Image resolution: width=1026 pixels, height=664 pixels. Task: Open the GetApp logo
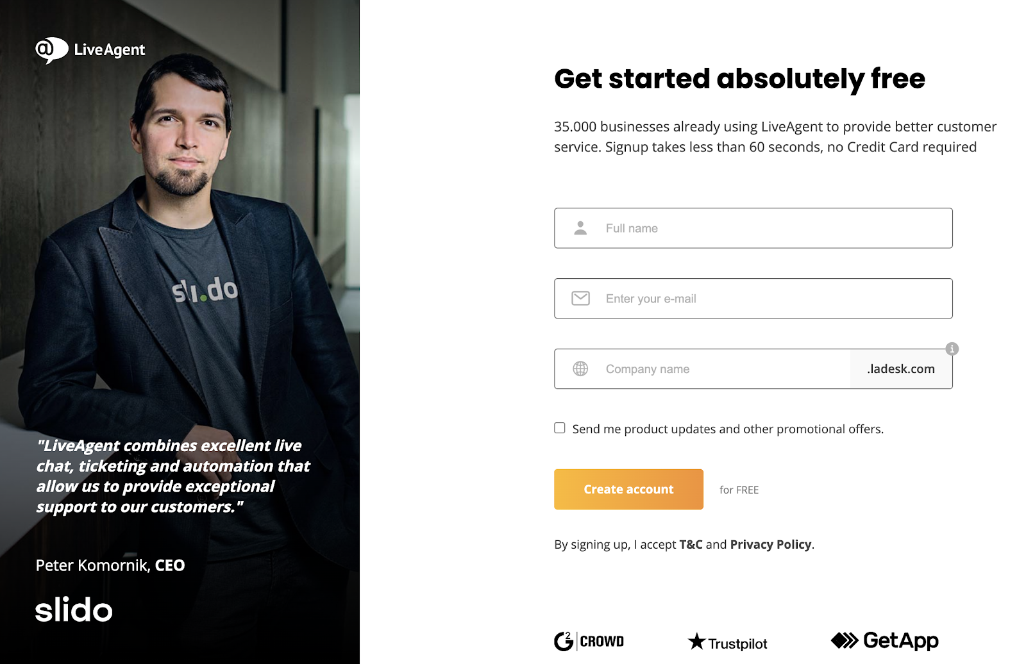(x=884, y=640)
